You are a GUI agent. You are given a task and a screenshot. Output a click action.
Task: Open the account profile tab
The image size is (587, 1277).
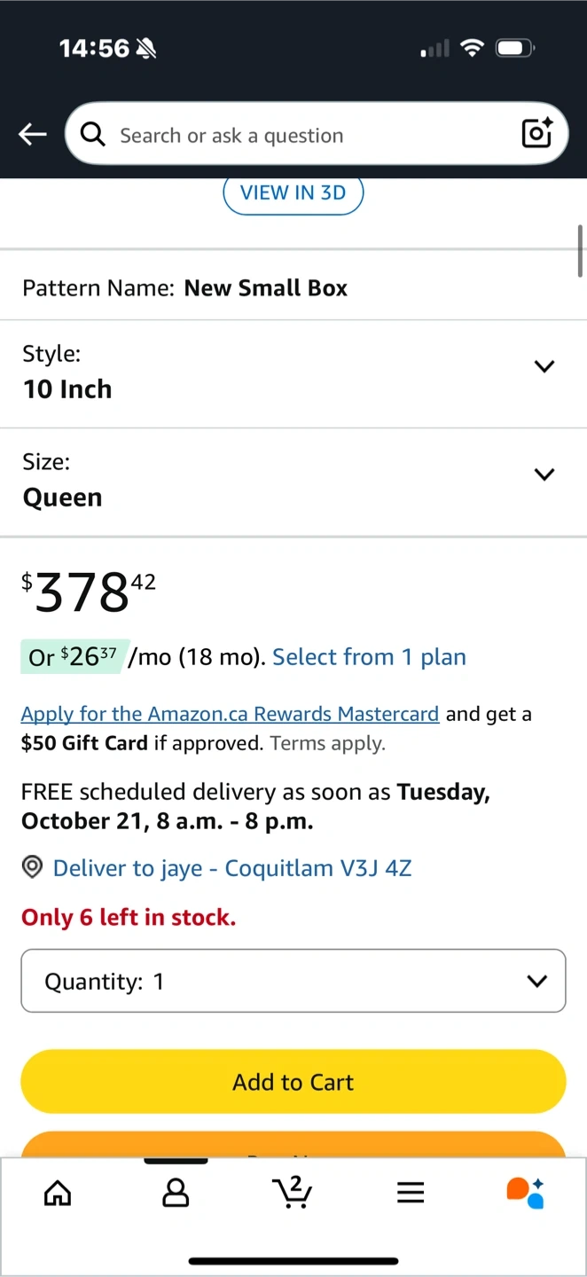coord(176,1193)
